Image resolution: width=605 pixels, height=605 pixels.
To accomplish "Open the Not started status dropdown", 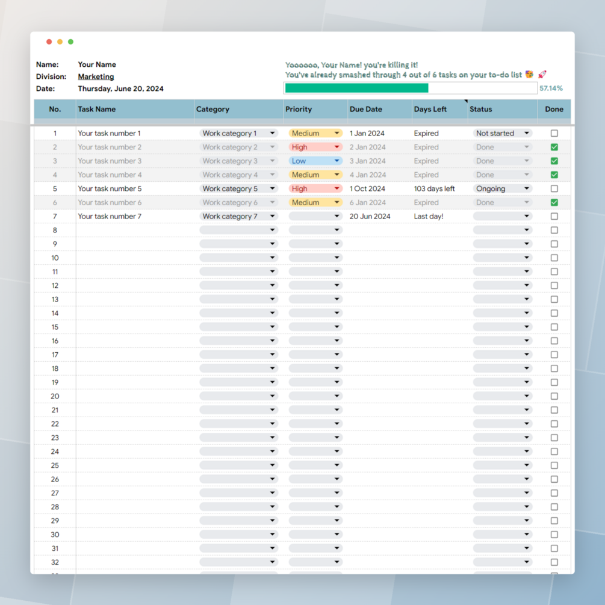I will pos(503,133).
